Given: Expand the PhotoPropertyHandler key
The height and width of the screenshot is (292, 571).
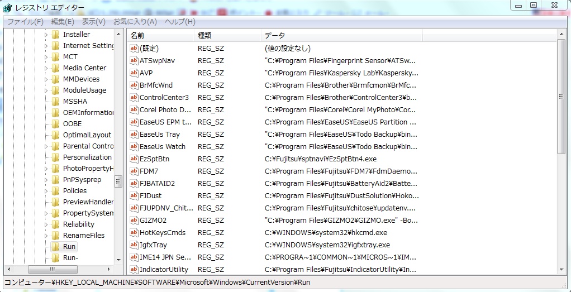Looking at the screenshot, I should coord(46,169).
